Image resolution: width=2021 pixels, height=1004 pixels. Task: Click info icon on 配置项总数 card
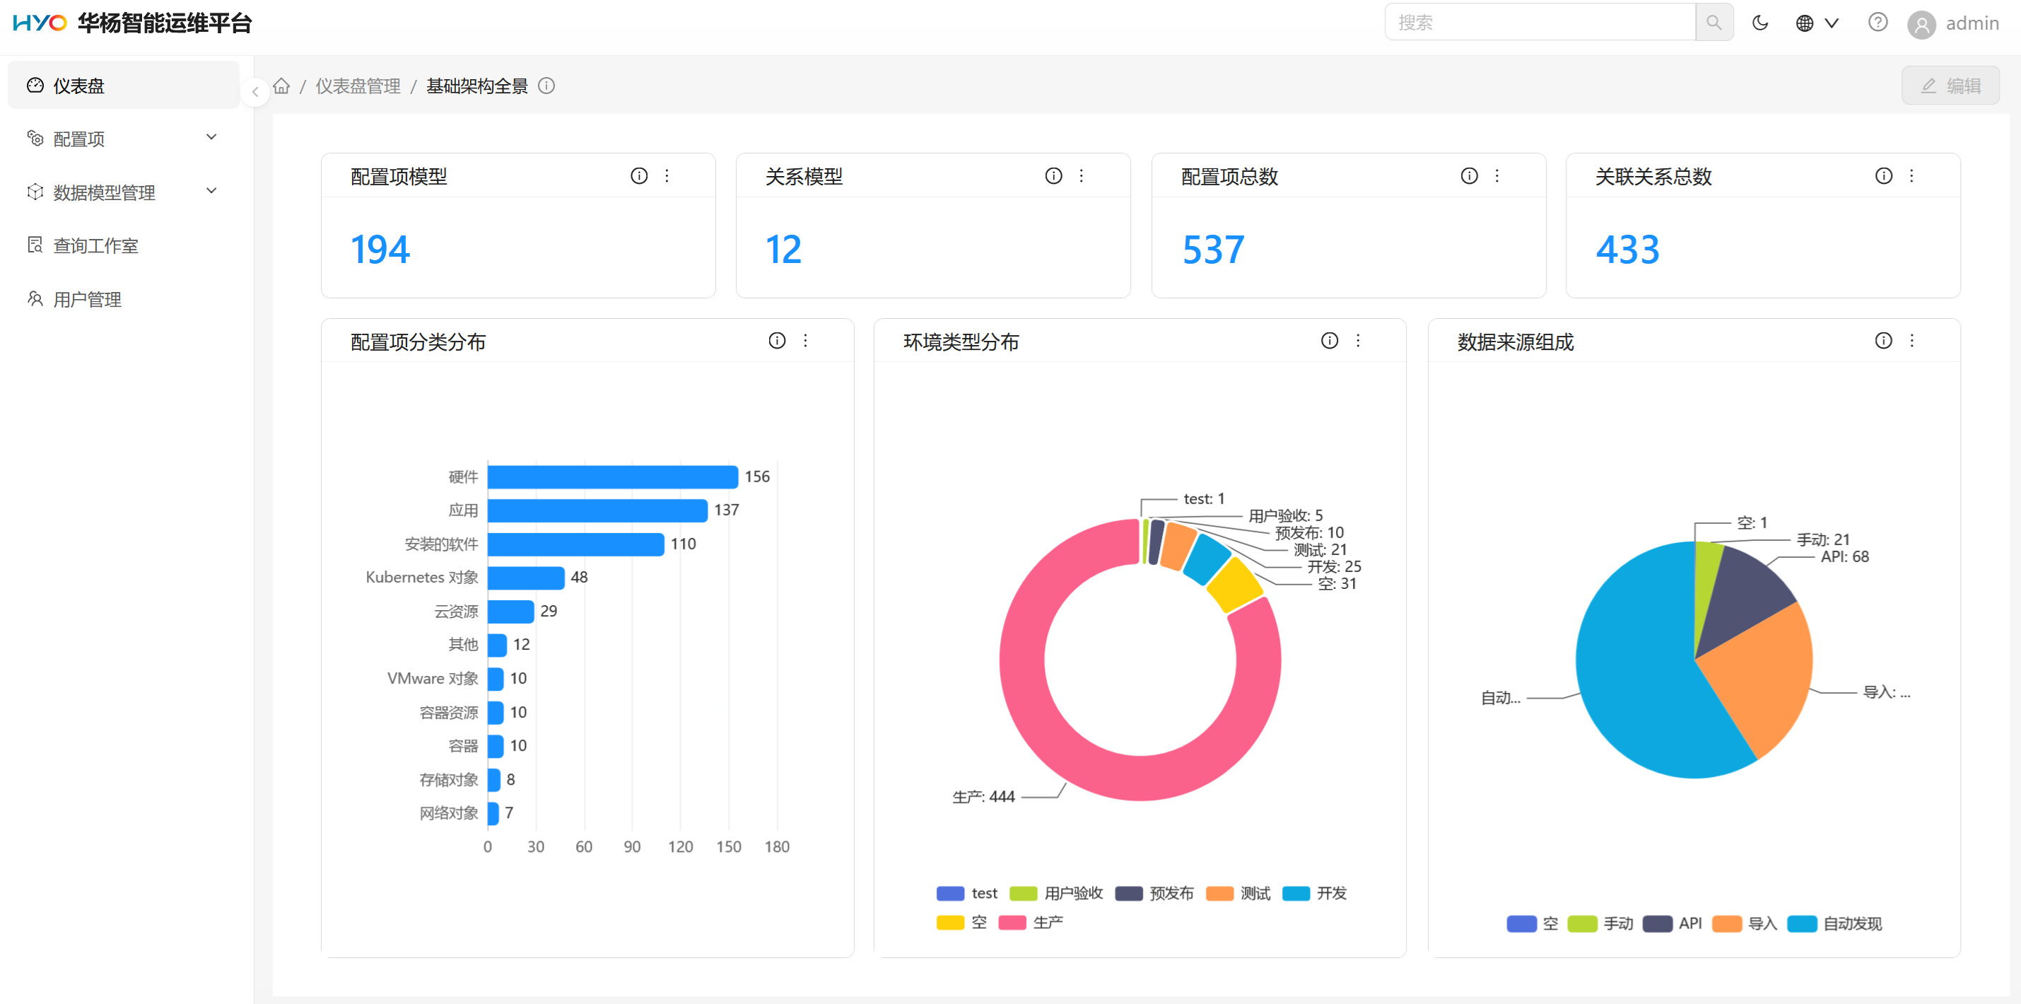(1469, 176)
